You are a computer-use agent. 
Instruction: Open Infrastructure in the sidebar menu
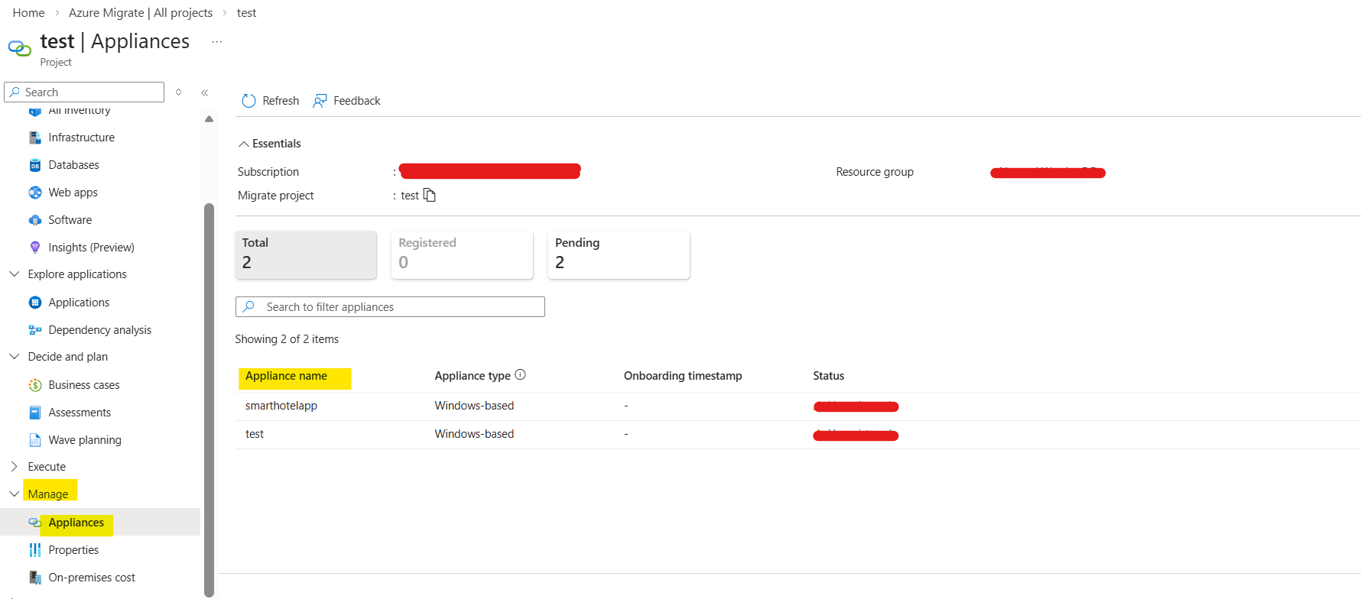[x=82, y=138]
